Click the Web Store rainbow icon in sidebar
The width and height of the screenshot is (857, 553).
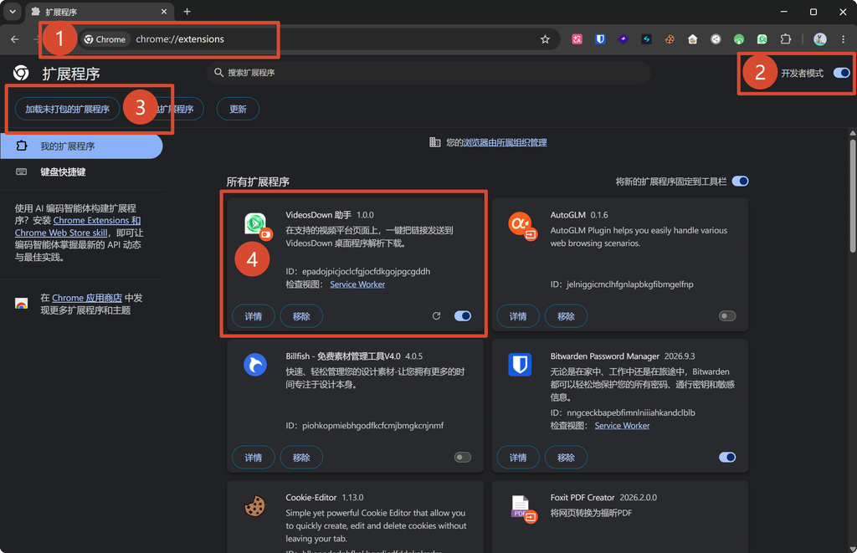pos(21,304)
